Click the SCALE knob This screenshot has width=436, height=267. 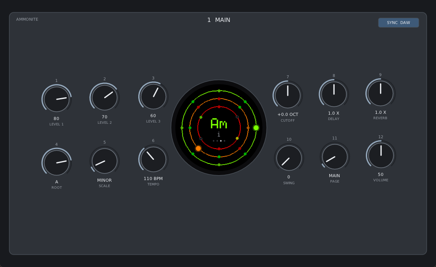click(x=105, y=161)
